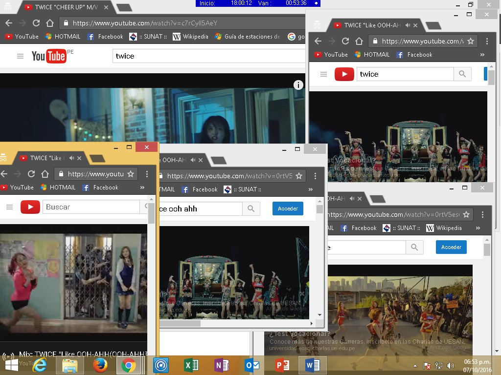Click horizontal scrollbar right arrow in center window
This screenshot has width=501, height=375.
coord(312,323)
